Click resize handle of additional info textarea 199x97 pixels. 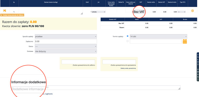[x=179, y=89]
